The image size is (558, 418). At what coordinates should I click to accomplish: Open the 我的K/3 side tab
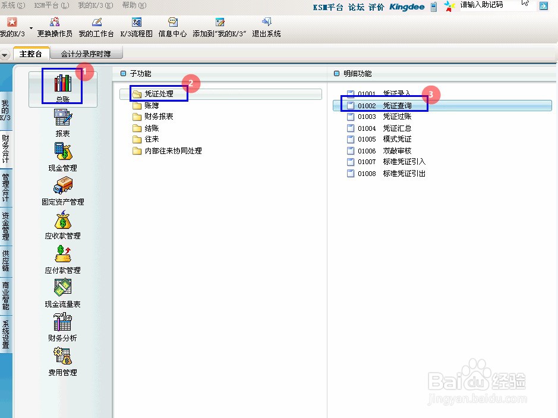(x=6, y=111)
